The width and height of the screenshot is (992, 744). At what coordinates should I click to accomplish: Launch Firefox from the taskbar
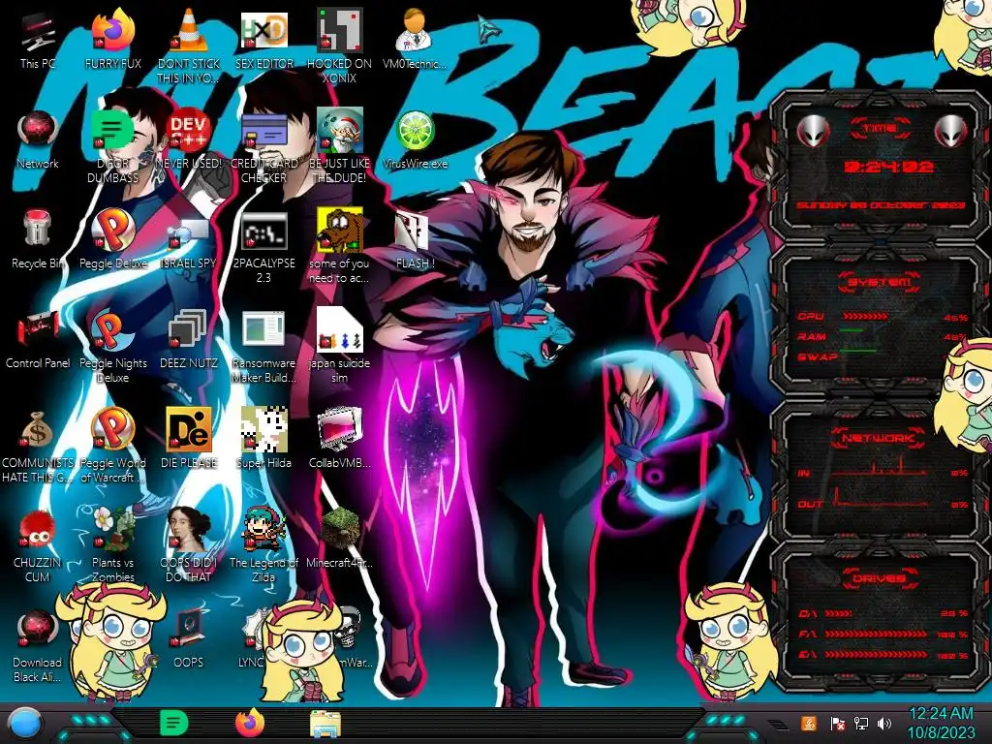click(250, 723)
